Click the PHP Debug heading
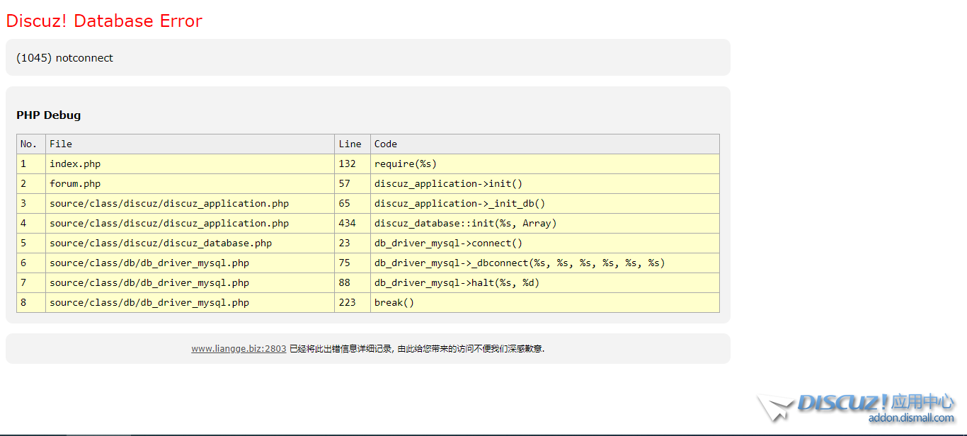Viewport: 967px width, 436px height. coord(49,115)
